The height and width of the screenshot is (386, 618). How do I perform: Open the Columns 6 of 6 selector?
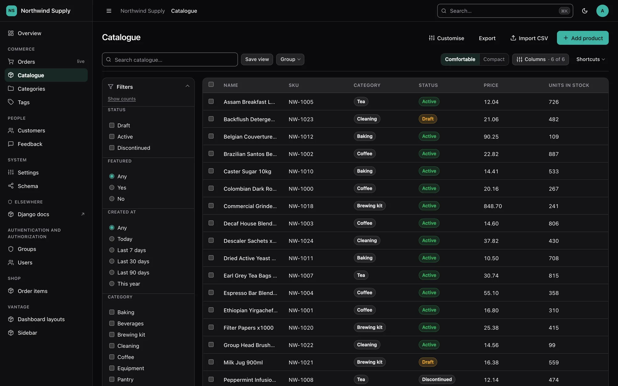click(540, 59)
